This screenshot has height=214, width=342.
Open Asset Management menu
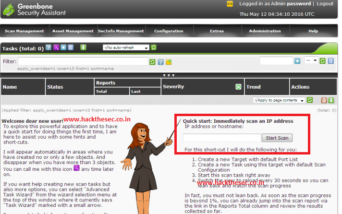coord(73,31)
